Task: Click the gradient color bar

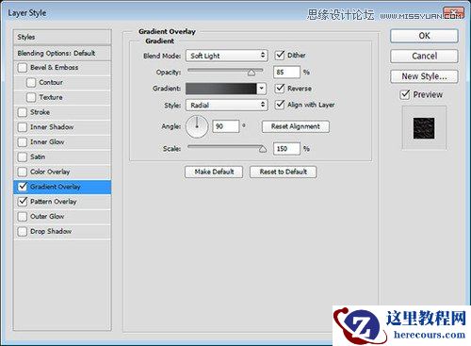Action: [x=221, y=89]
